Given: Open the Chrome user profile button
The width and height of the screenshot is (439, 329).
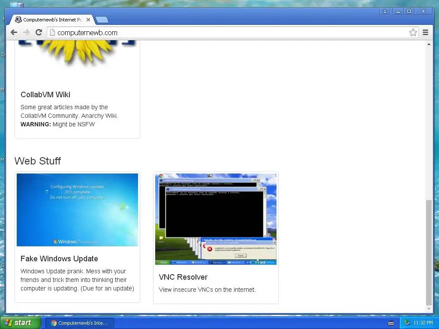Looking at the screenshot, I should click(x=385, y=11).
